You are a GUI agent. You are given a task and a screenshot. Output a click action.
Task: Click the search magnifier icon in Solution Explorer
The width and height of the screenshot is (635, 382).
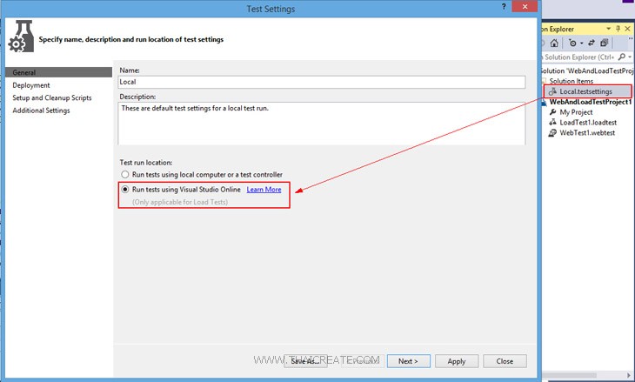[x=622, y=57]
